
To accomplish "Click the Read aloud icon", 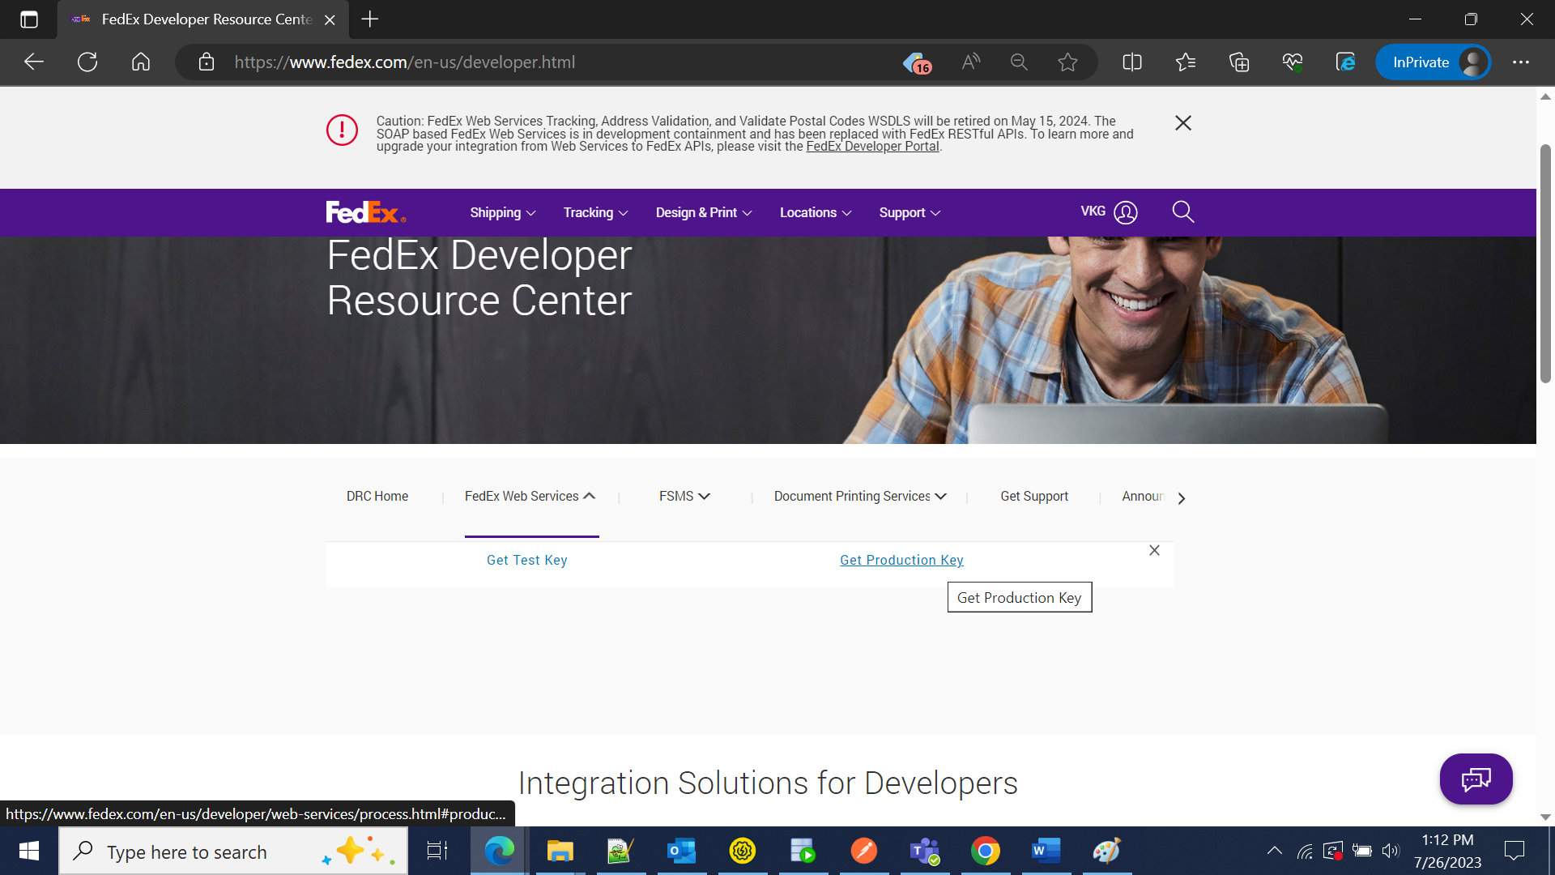I will click(970, 62).
